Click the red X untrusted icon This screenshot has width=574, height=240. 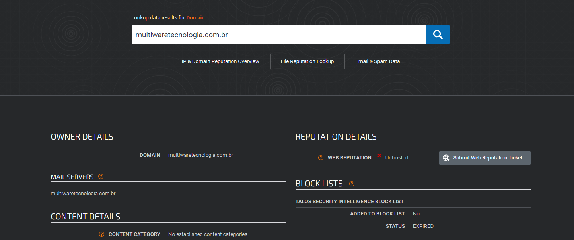click(x=379, y=156)
